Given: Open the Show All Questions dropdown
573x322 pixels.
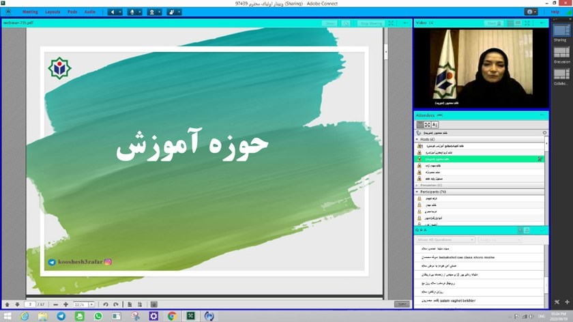Looking at the screenshot, I should coord(445,239).
